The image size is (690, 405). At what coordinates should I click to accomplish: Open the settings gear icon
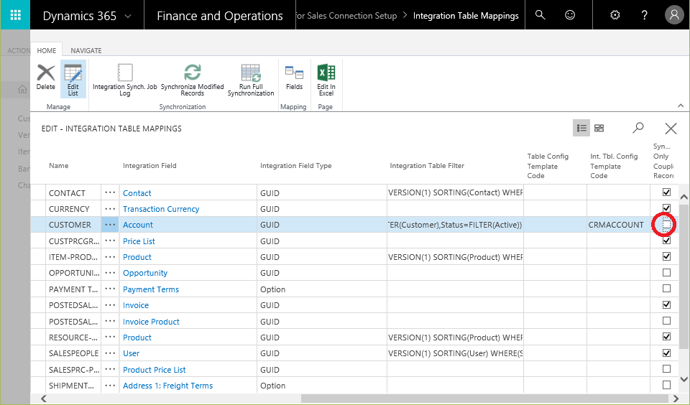[615, 15]
